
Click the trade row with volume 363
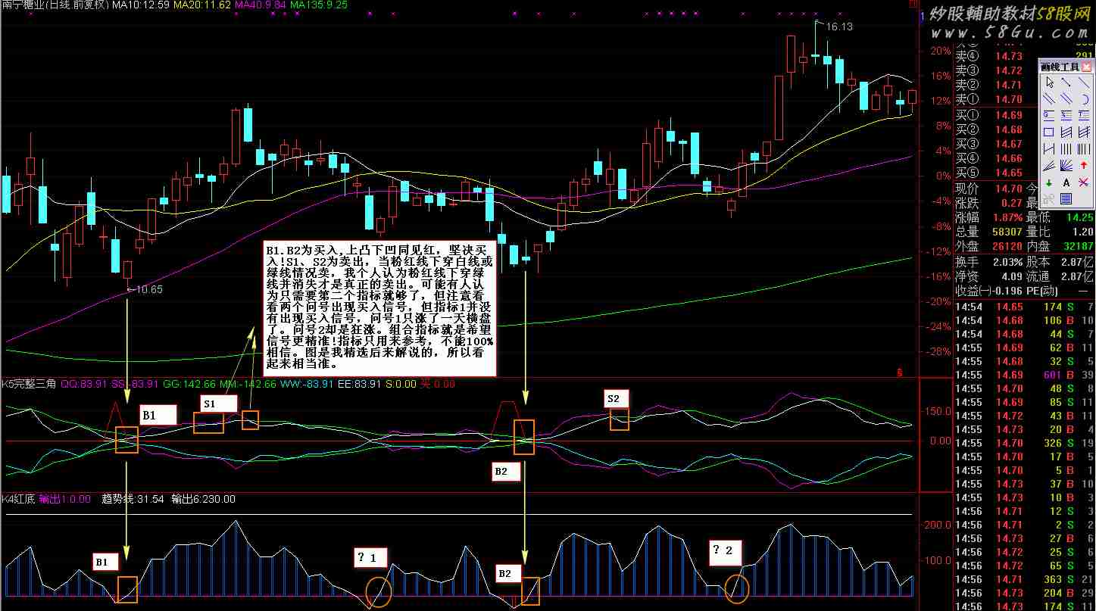pos(1024,579)
